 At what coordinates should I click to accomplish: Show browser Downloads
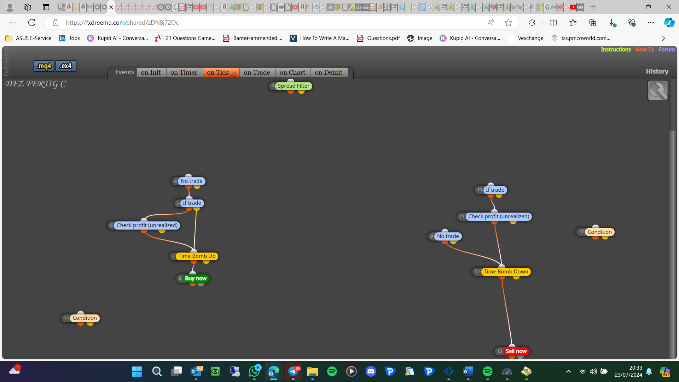tap(612, 23)
